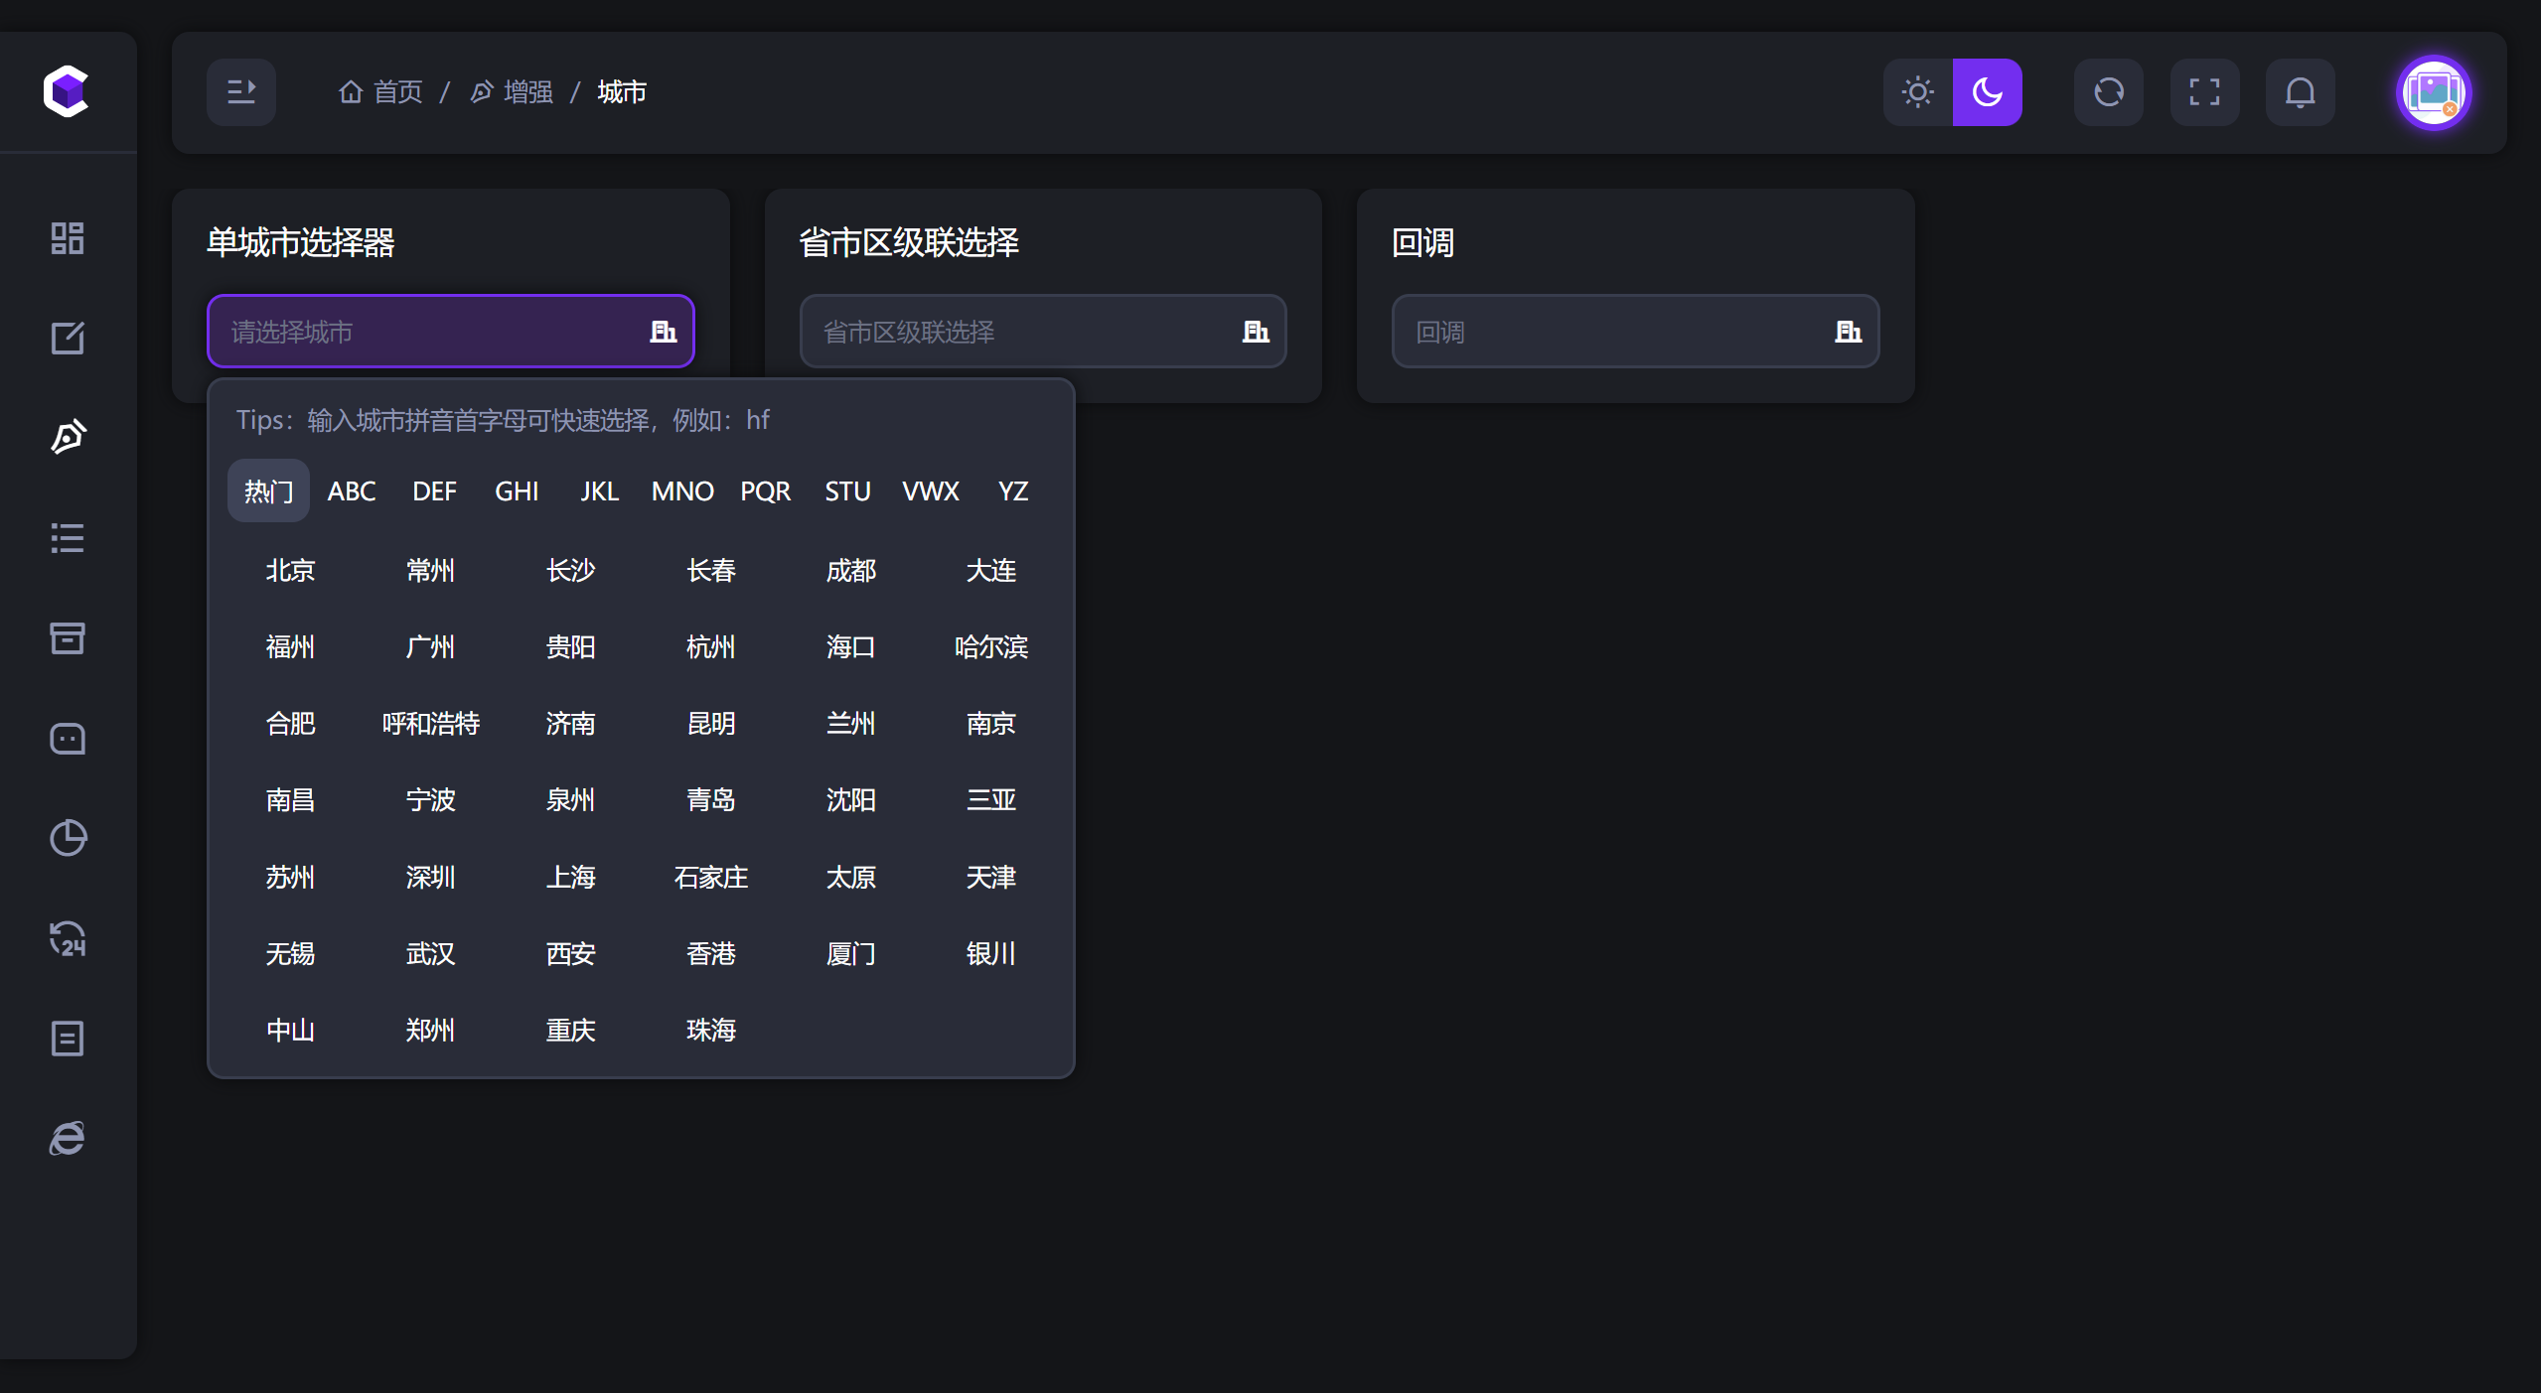Select the 热门 tab in city picker
The width and height of the screenshot is (2541, 1393).
[x=267, y=489]
